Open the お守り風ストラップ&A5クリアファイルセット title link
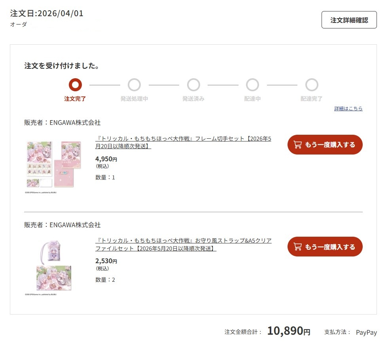388x343 pixels. [x=183, y=245]
